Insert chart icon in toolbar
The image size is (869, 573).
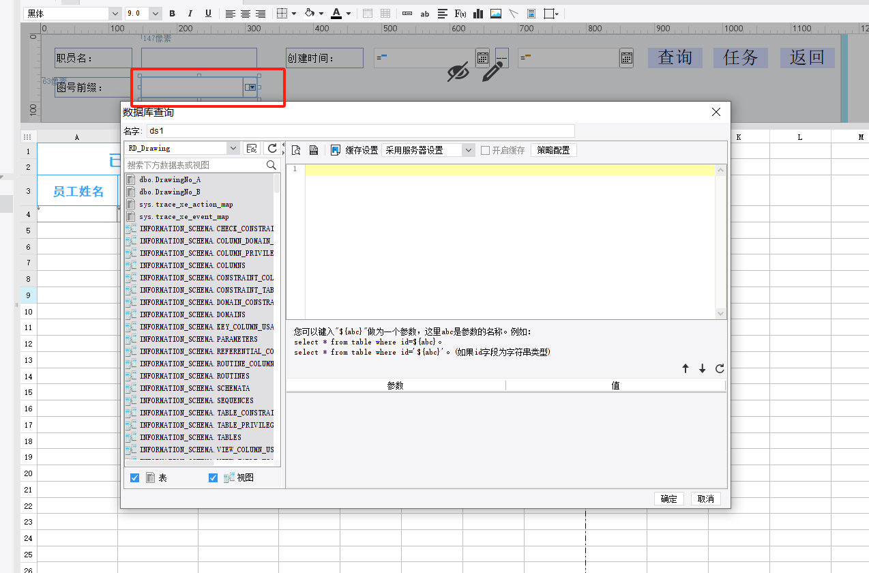click(478, 14)
